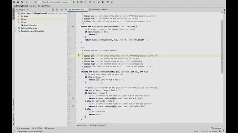Open Project panel settings gear

tap(62, 10)
